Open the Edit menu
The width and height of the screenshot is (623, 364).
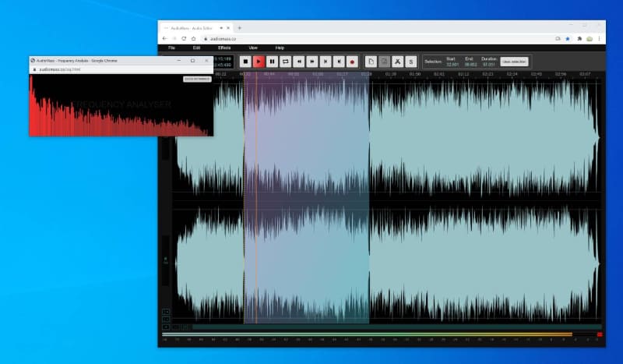coord(196,48)
